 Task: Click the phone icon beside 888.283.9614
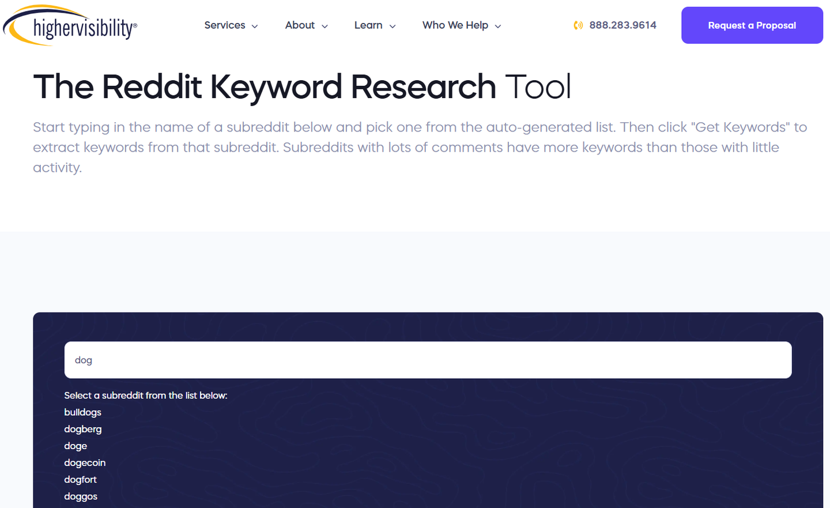578,25
